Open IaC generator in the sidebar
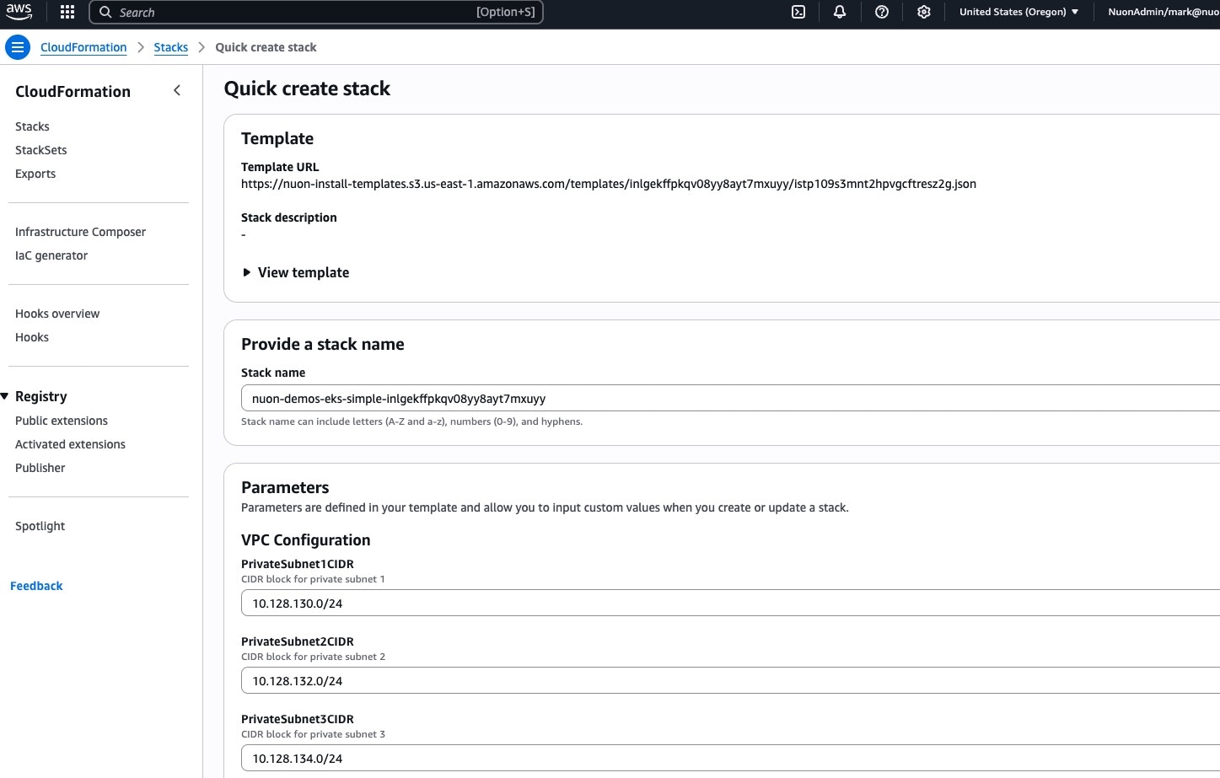Screen dimensions: 1220x778 51,255
